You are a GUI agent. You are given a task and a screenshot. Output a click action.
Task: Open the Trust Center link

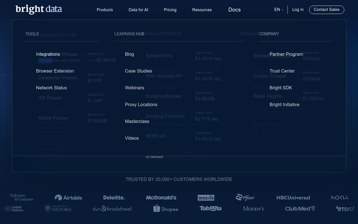(282, 71)
